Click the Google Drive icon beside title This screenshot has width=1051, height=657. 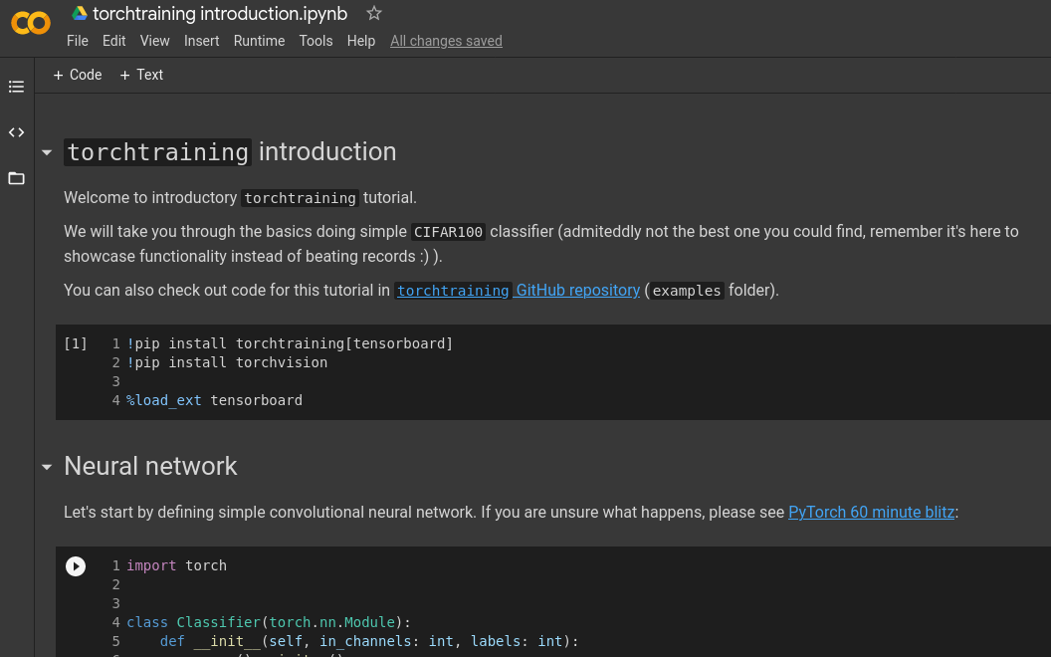click(x=80, y=13)
